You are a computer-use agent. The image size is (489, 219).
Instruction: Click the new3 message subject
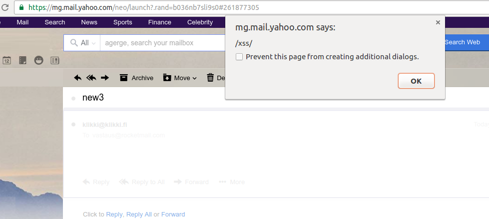click(93, 98)
